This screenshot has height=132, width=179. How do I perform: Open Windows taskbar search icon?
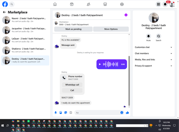[8, 126]
